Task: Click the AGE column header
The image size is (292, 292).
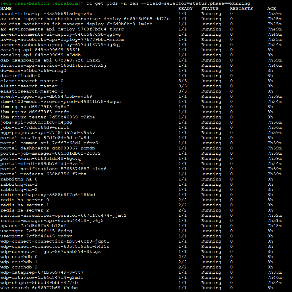Action: [271, 8]
